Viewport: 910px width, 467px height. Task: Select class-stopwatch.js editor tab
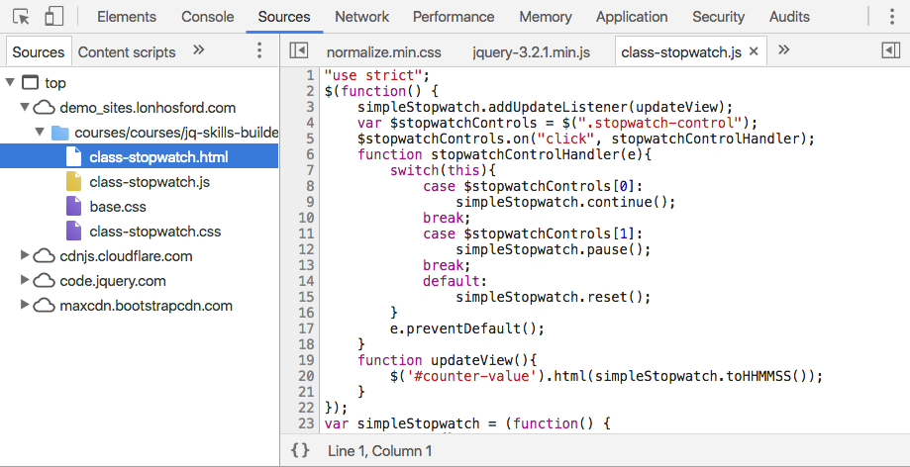[x=680, y=52]
